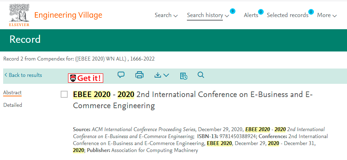The height and width of the screenshot is (160, 347).
Task: Open the Alerts page
Action: [251, 15]
